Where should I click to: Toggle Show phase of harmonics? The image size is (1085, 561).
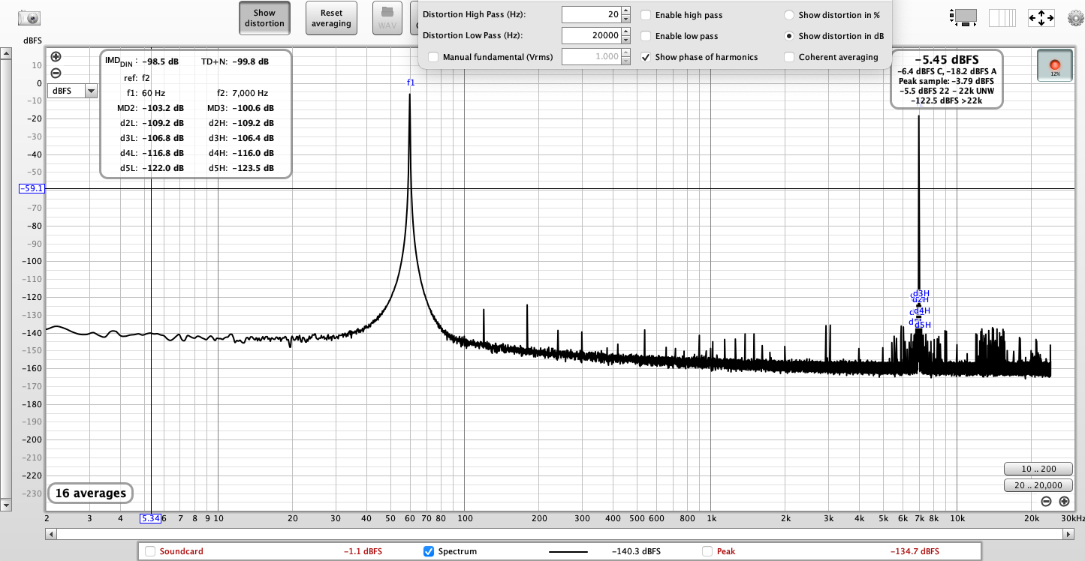[x=646, y=57]
